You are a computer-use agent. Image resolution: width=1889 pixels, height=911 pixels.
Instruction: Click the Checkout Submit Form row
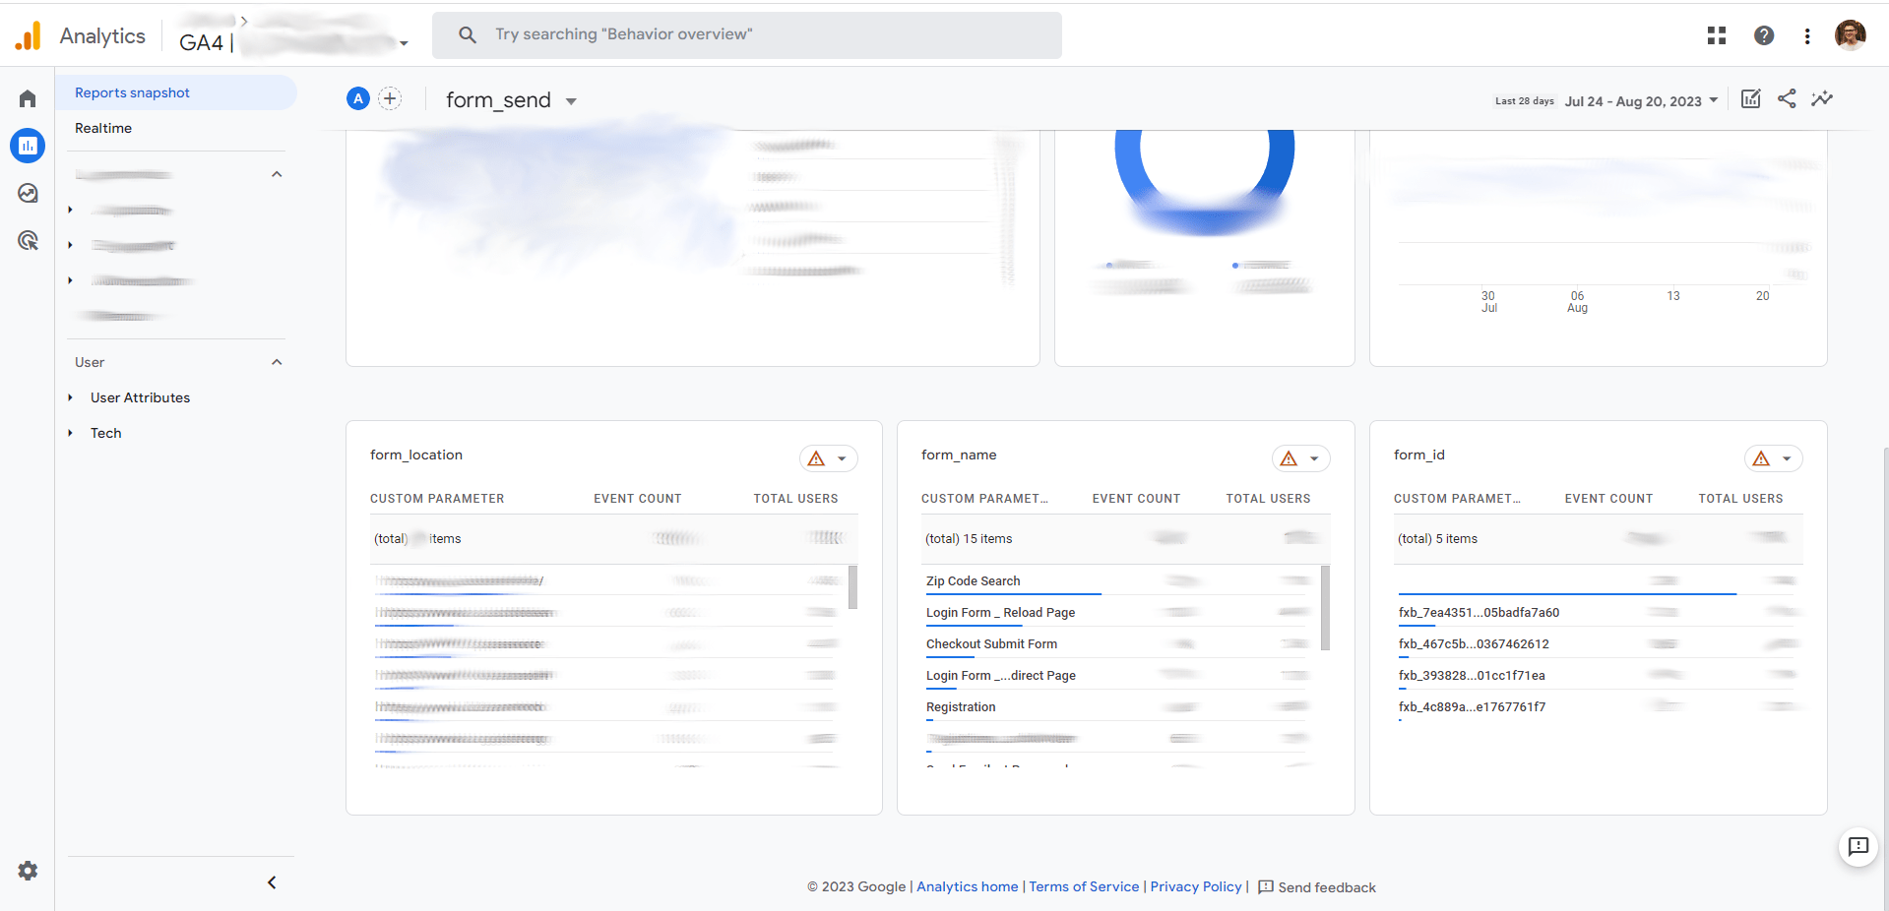coord(1117,644)
